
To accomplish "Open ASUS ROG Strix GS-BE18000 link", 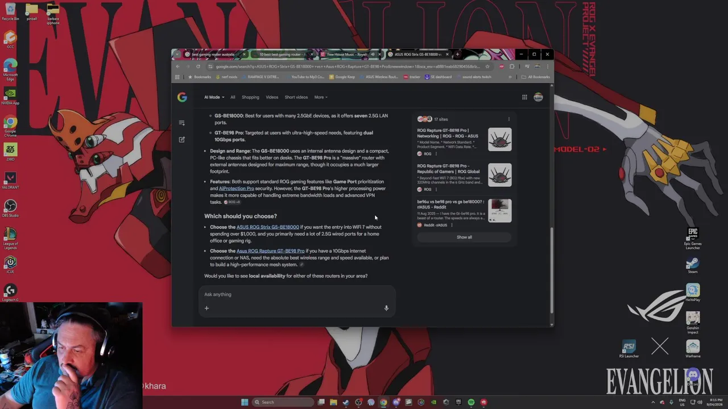I will click(x=267, y=227).
